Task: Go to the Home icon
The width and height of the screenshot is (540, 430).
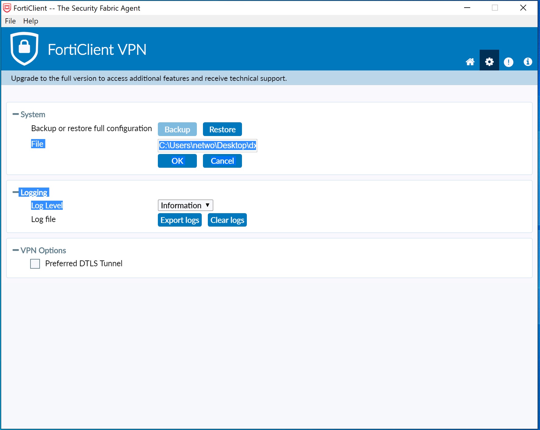Action: click(470, 62)
